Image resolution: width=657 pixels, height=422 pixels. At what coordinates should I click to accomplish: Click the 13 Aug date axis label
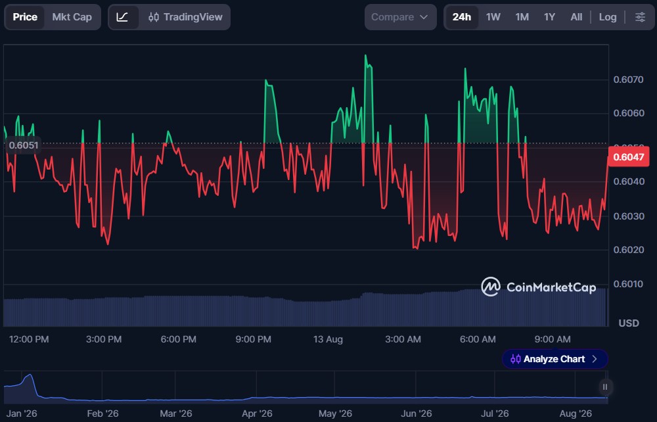[328, 339]
